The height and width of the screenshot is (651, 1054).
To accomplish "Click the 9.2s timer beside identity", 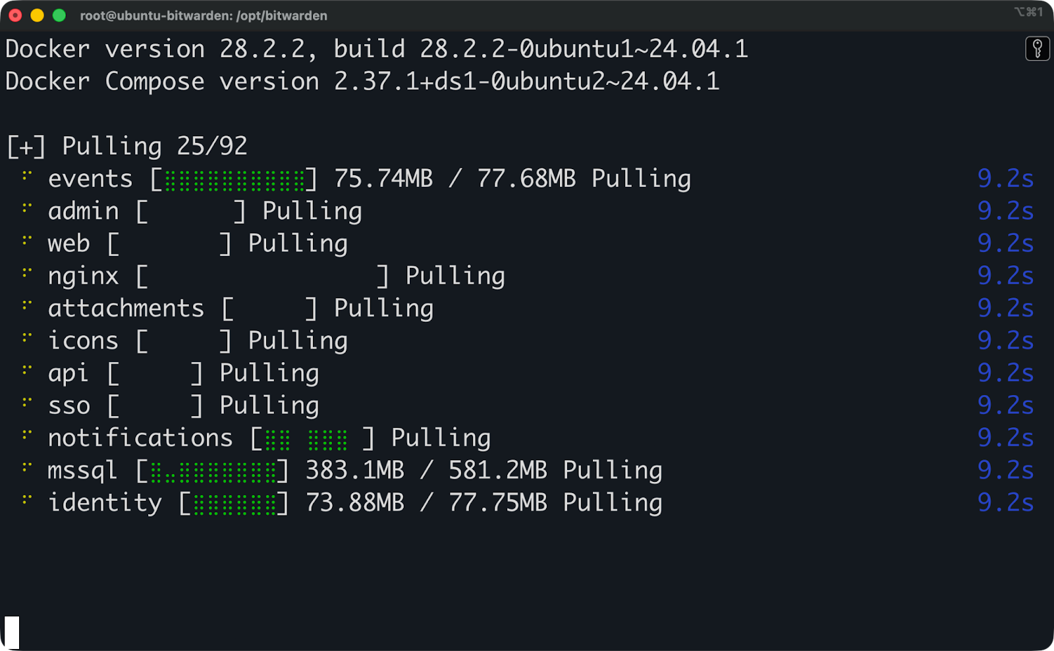I will pyautogui.click(x=1006, y=502).
